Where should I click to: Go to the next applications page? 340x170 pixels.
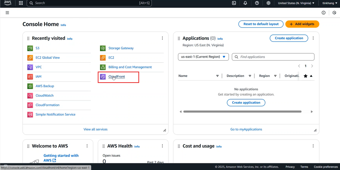click(x=312, y=66)
